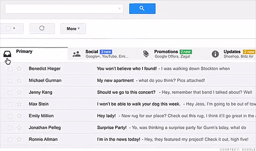Check the Max Stein email checkbox

(x=10, y=104)
